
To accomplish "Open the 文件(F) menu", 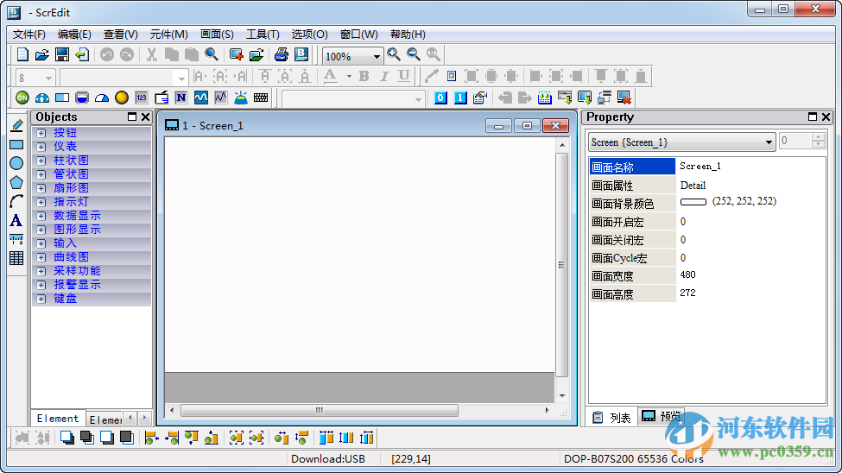I will click(x=29, y=35).
